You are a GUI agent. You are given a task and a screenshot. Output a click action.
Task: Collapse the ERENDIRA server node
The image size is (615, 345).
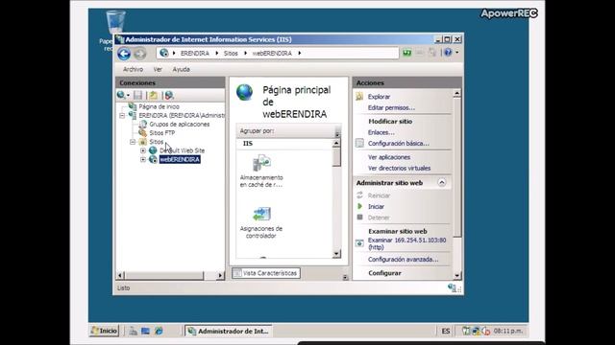point(122,115)
